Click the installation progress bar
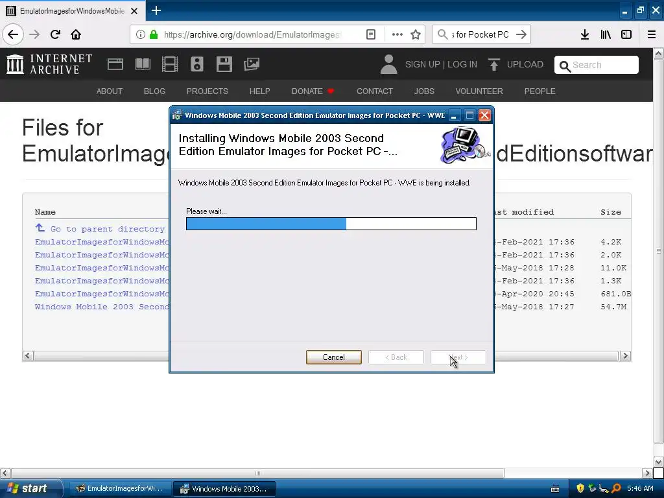Viewport: 664px width, 498px height. pos(331,224)
